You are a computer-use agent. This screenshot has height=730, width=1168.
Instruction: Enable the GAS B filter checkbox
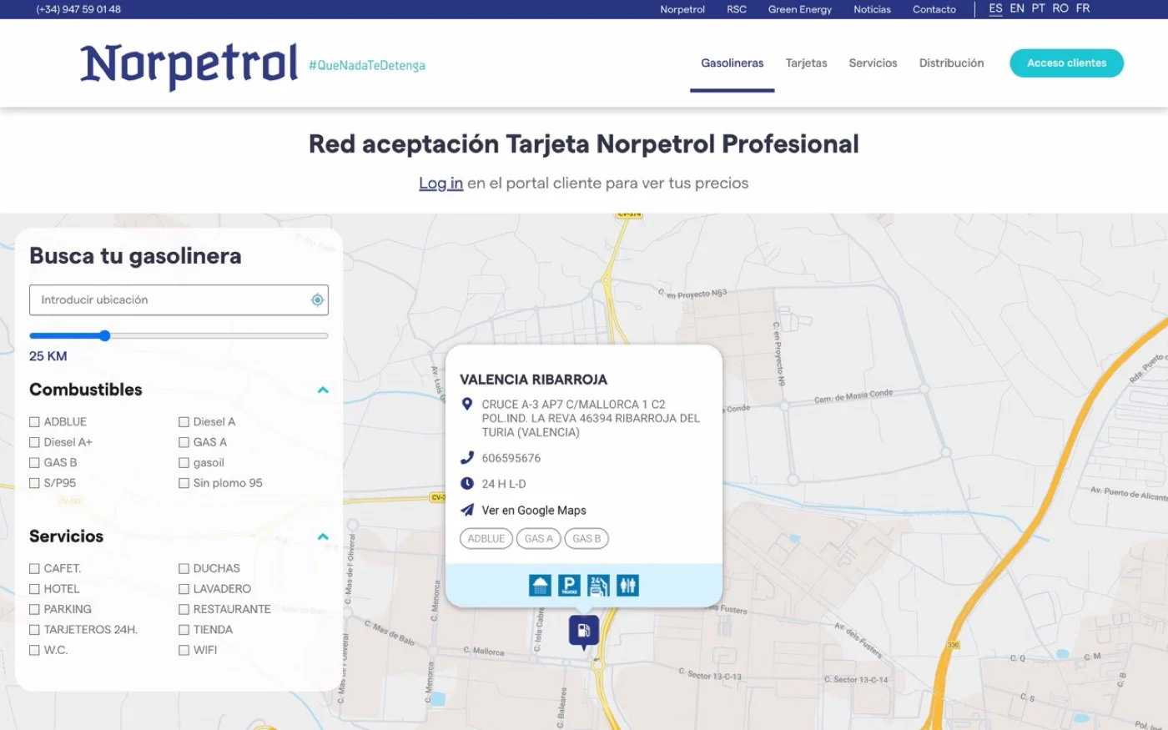(34, 463)
